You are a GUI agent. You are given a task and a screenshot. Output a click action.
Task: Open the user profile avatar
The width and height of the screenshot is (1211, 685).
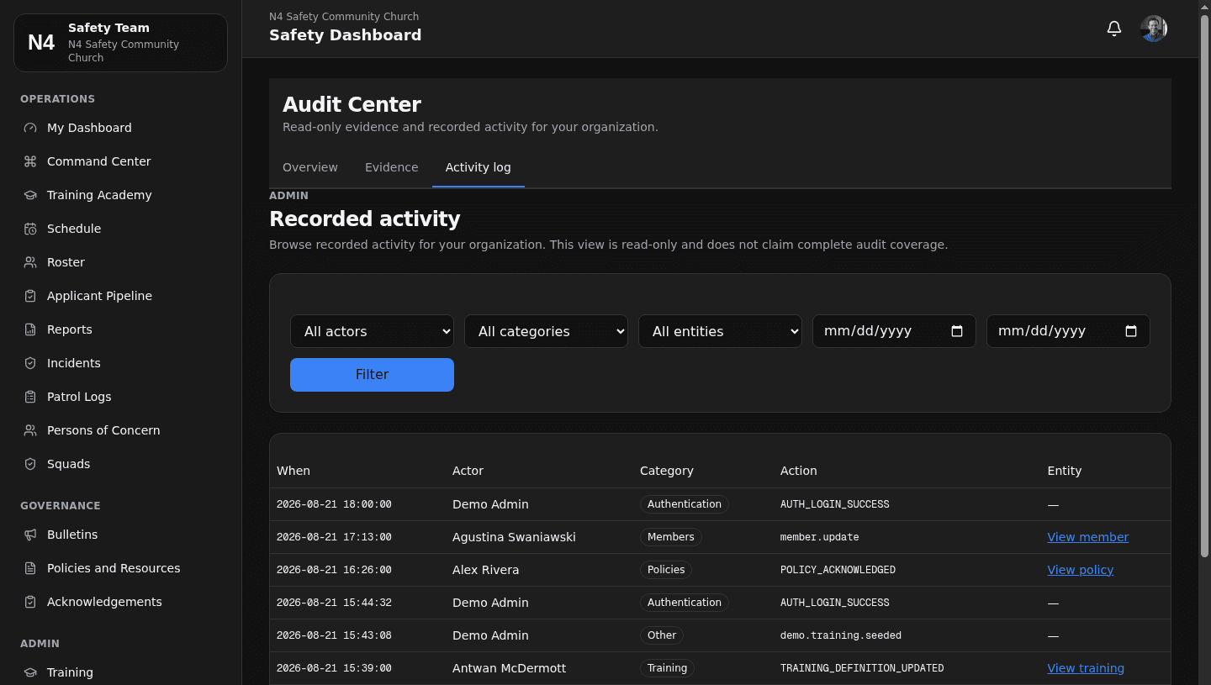(1154, 29)
